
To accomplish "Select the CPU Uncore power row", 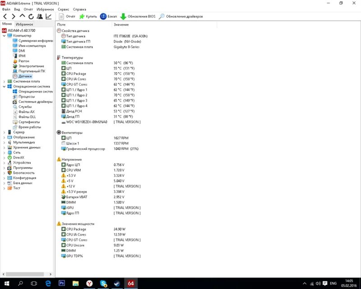I will [93, 246].
